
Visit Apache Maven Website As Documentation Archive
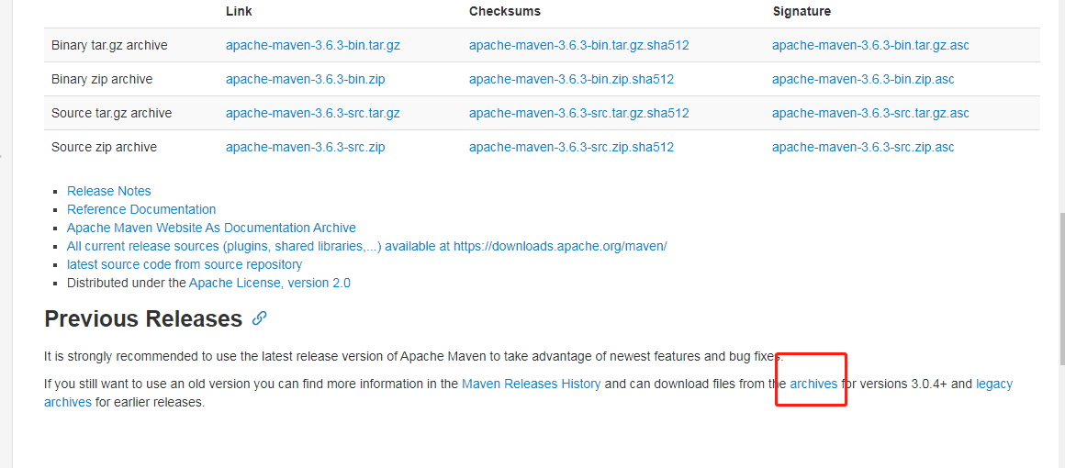click(211, 228)
